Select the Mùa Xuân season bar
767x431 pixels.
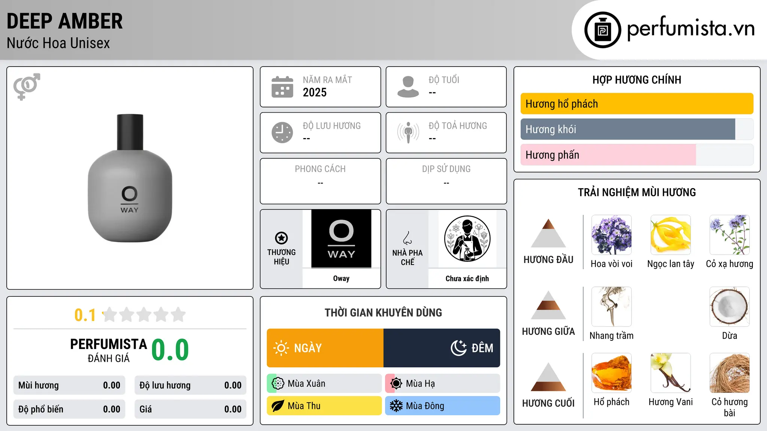point(324,383)
